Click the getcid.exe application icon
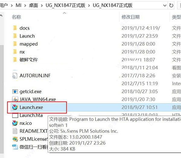181x158 pixels. pyautogui.click(x=15, y=91)
